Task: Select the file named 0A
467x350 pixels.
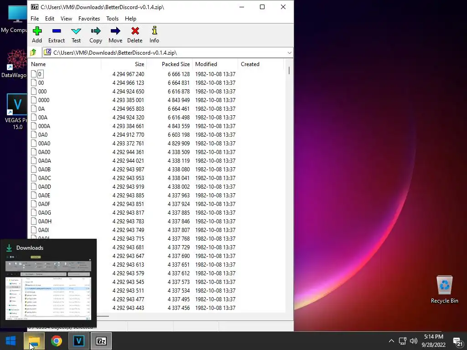Action: tap(42, 108)
